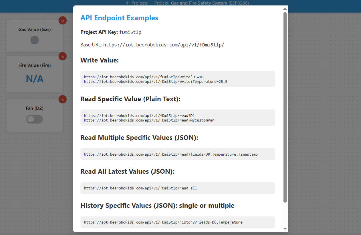Screen dimensions: 361x235
Task: Remove the Gas Value widget with its red X
Action: [63, 20]
